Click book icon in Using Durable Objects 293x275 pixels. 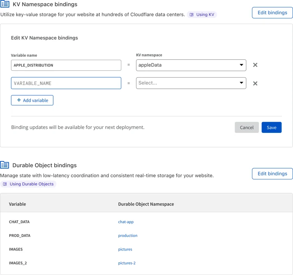tap(5, 184)
